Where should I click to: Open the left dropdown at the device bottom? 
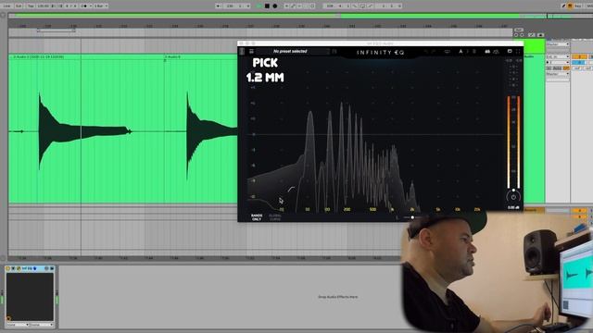[x=18, y=325]
